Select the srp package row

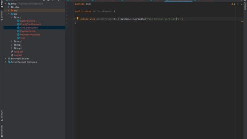click(34, 45)
